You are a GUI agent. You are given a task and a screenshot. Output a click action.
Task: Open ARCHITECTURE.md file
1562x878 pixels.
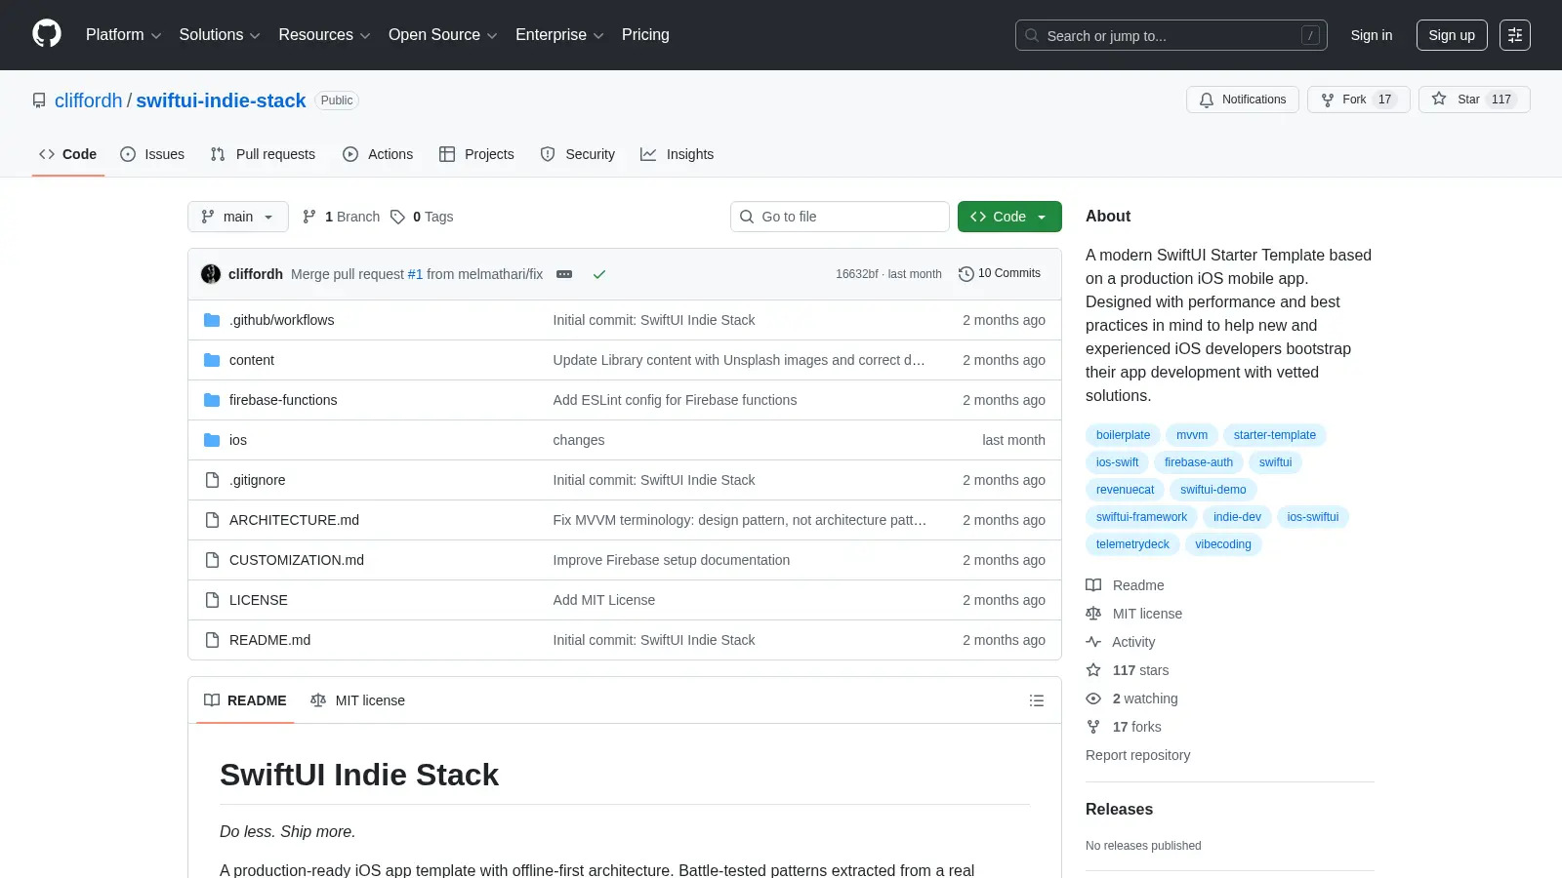[x=294, y=520]
